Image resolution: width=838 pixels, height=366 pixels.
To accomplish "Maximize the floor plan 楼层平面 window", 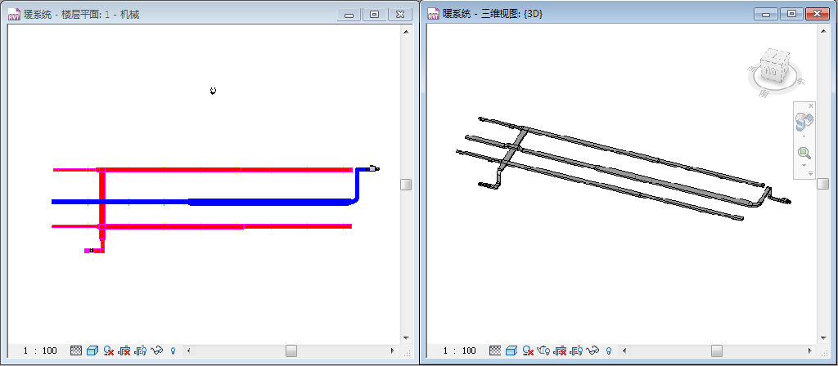I will [x=374, y=15].
